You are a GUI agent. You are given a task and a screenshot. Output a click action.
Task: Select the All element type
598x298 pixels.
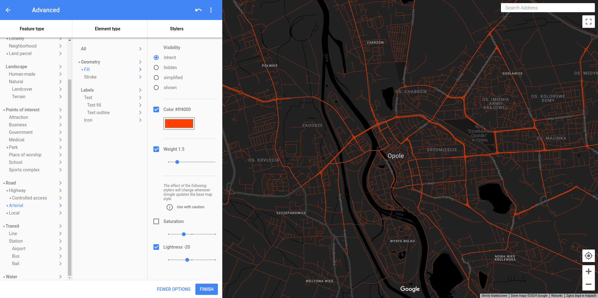pyautogui.click(x=83, y=49)
